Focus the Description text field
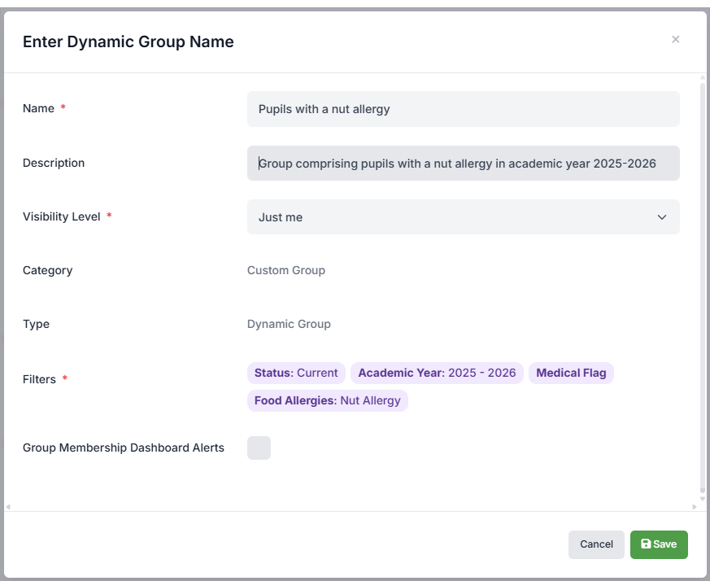The height and width of the screenshot is (581, 710). click(463, 164)
